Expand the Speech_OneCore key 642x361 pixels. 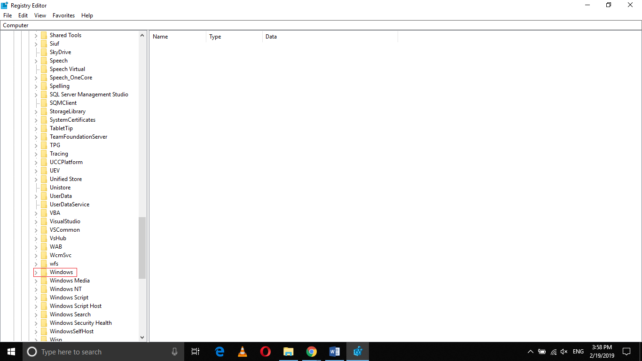[36, 78]
